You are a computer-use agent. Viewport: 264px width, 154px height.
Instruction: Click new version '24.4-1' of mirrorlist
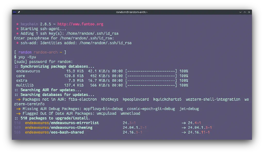(x=194, y=123)
